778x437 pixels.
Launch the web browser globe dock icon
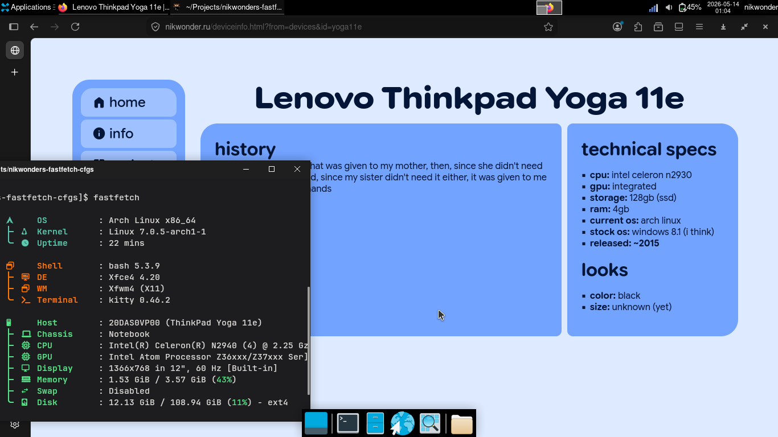(403, 423)
